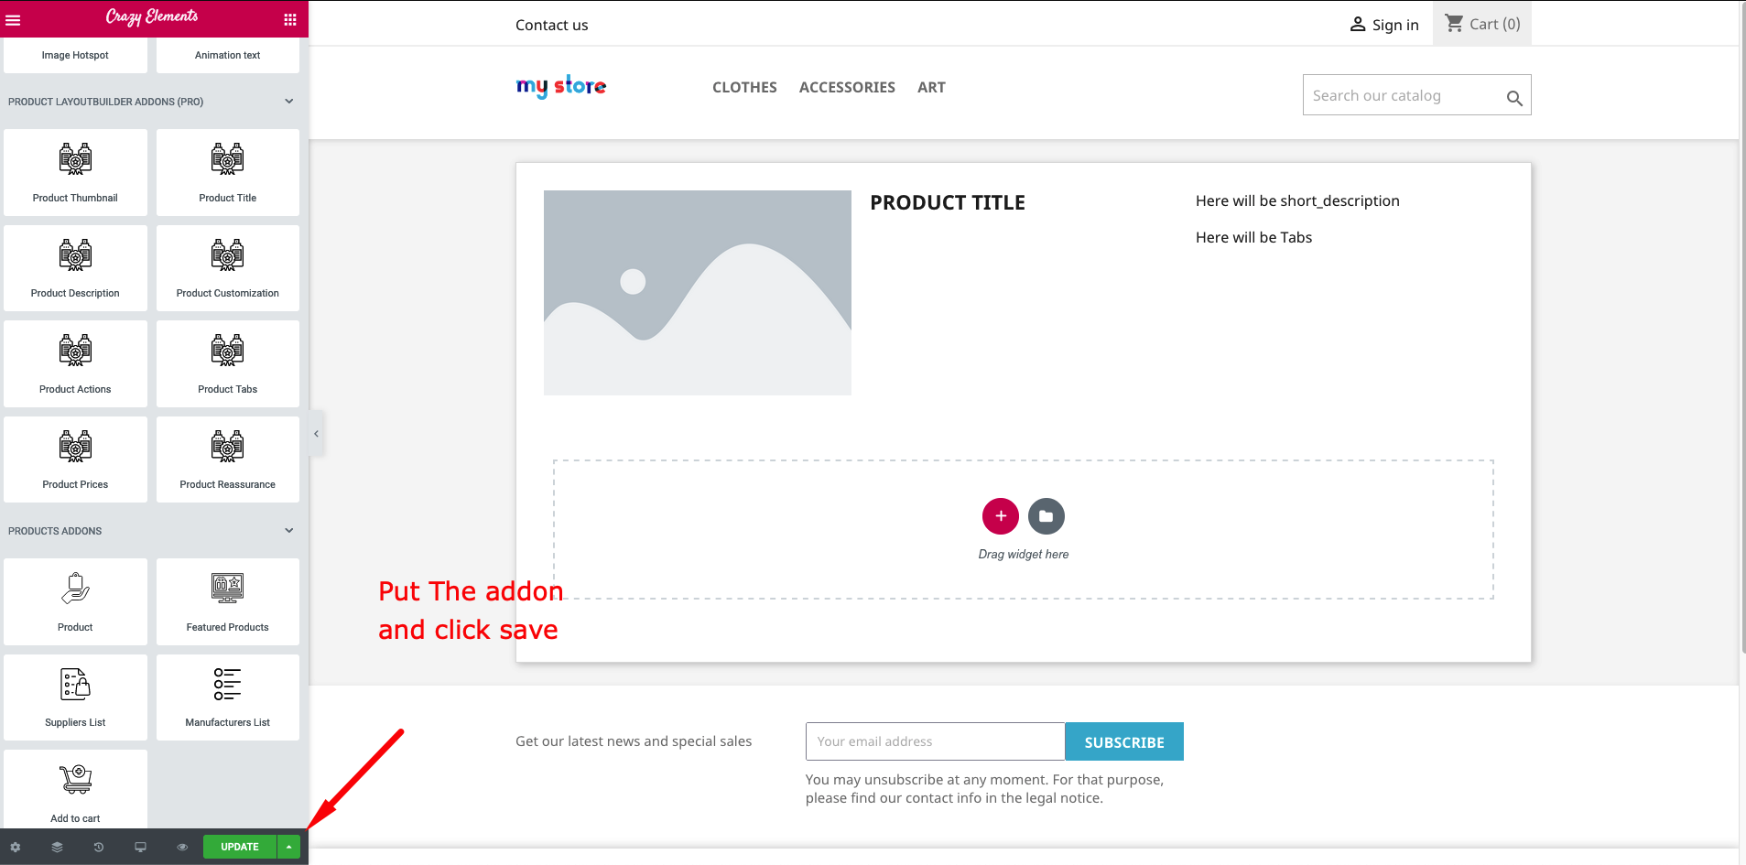Select the Product Thumbnail widget
The height and width of the screenshot is (865, 1746).
(x=75, y=172)
